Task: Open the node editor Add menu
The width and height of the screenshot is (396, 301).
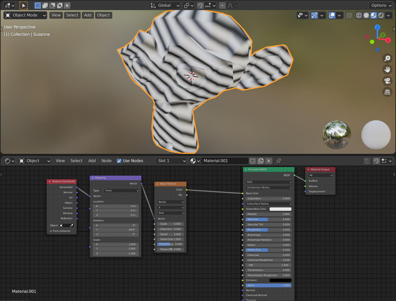Action: pos(92,161)
